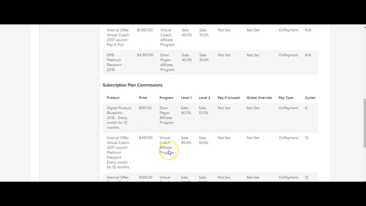
Task: Click the $197.00 price cell
Action: pos(145,108)
